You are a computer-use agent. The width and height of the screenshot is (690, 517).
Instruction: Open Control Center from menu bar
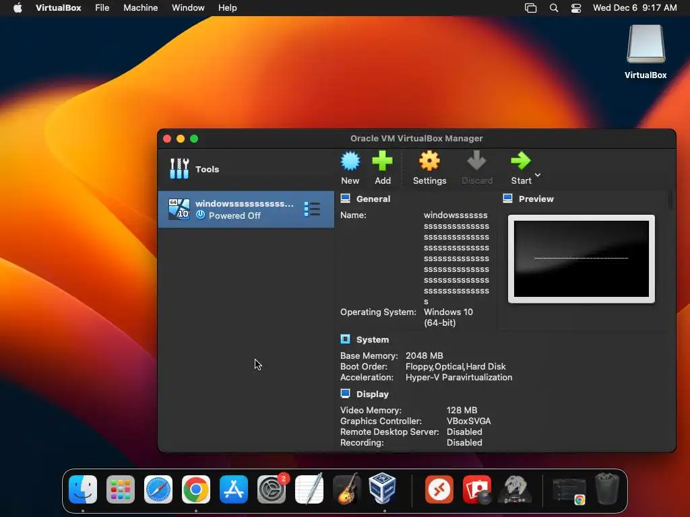(576, 8)
